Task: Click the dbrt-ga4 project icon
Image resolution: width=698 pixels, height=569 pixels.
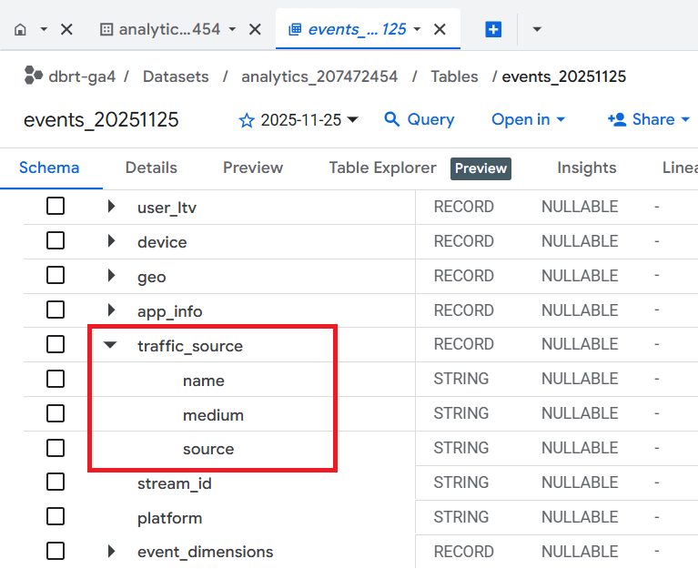Action: coord(34,76)
